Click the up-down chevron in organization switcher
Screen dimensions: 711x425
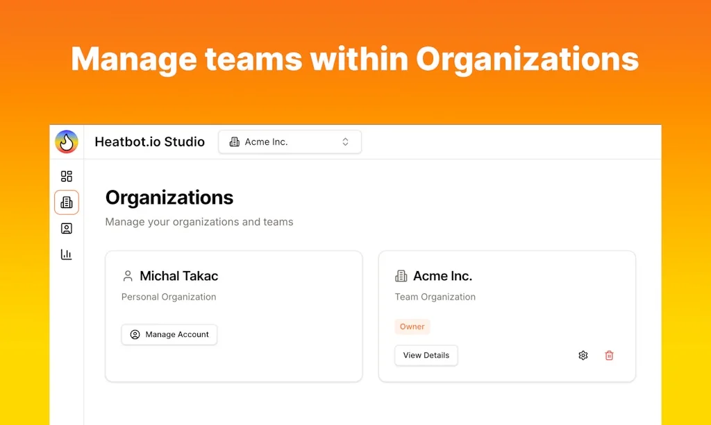click(345, 142)
